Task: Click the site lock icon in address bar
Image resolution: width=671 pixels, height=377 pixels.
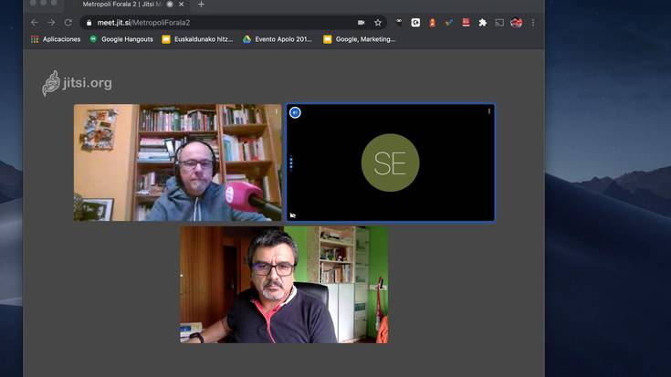Action: [89, 23]
